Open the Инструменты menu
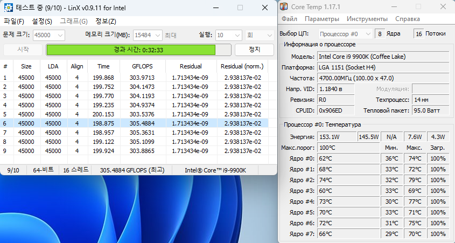The image size is (455, 243). click(x=367, y=19)
